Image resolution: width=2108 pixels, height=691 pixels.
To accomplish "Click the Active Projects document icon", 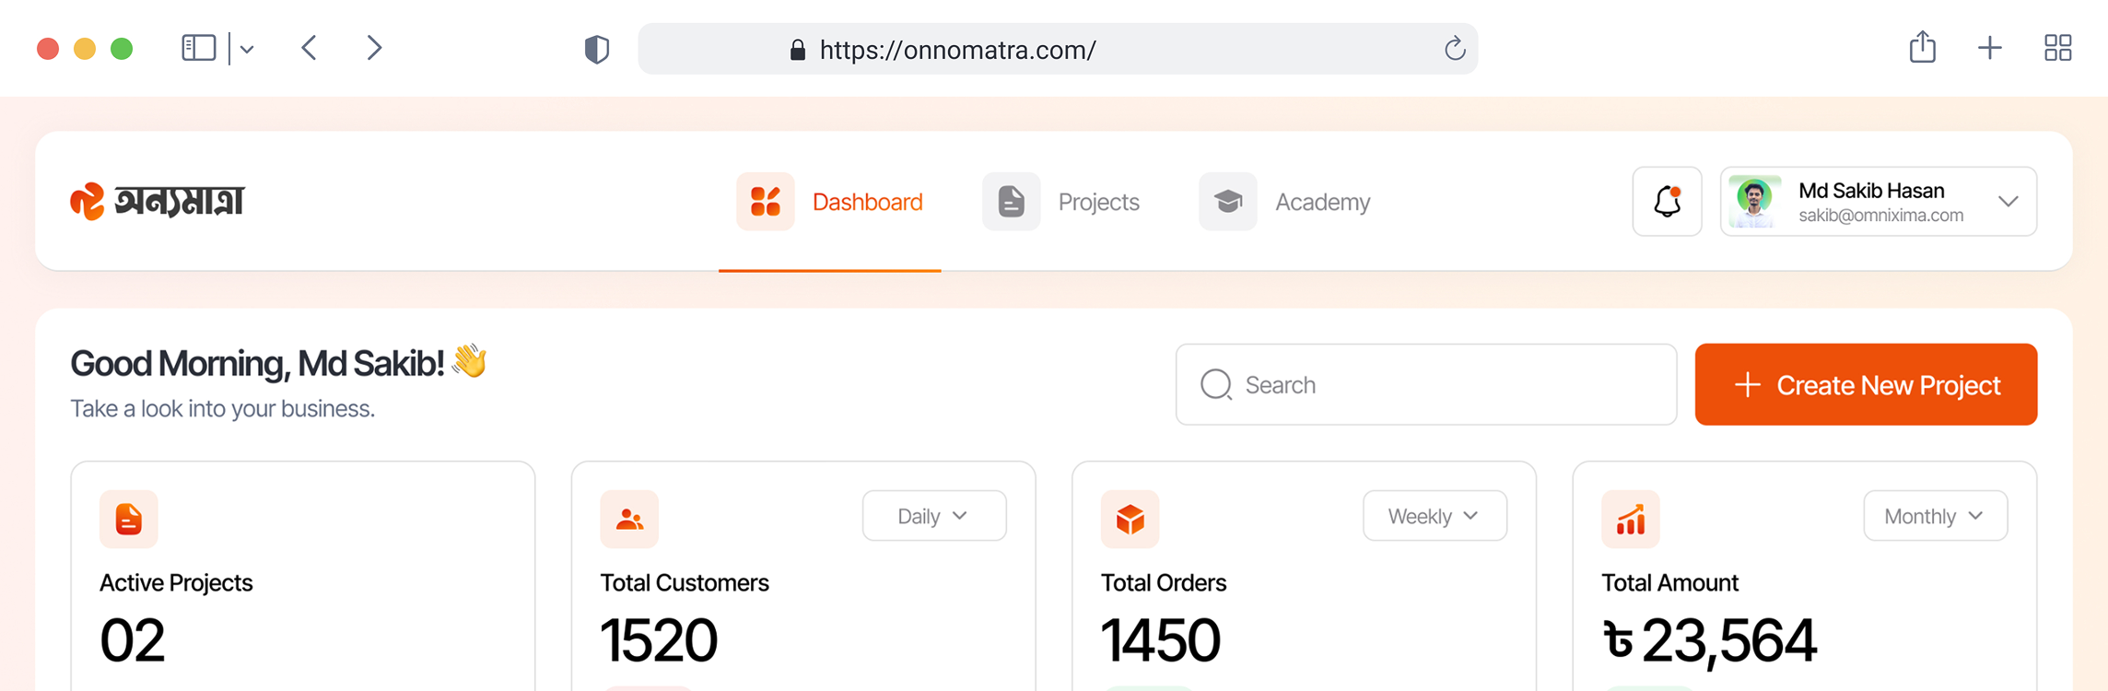I will click(128, 519).
